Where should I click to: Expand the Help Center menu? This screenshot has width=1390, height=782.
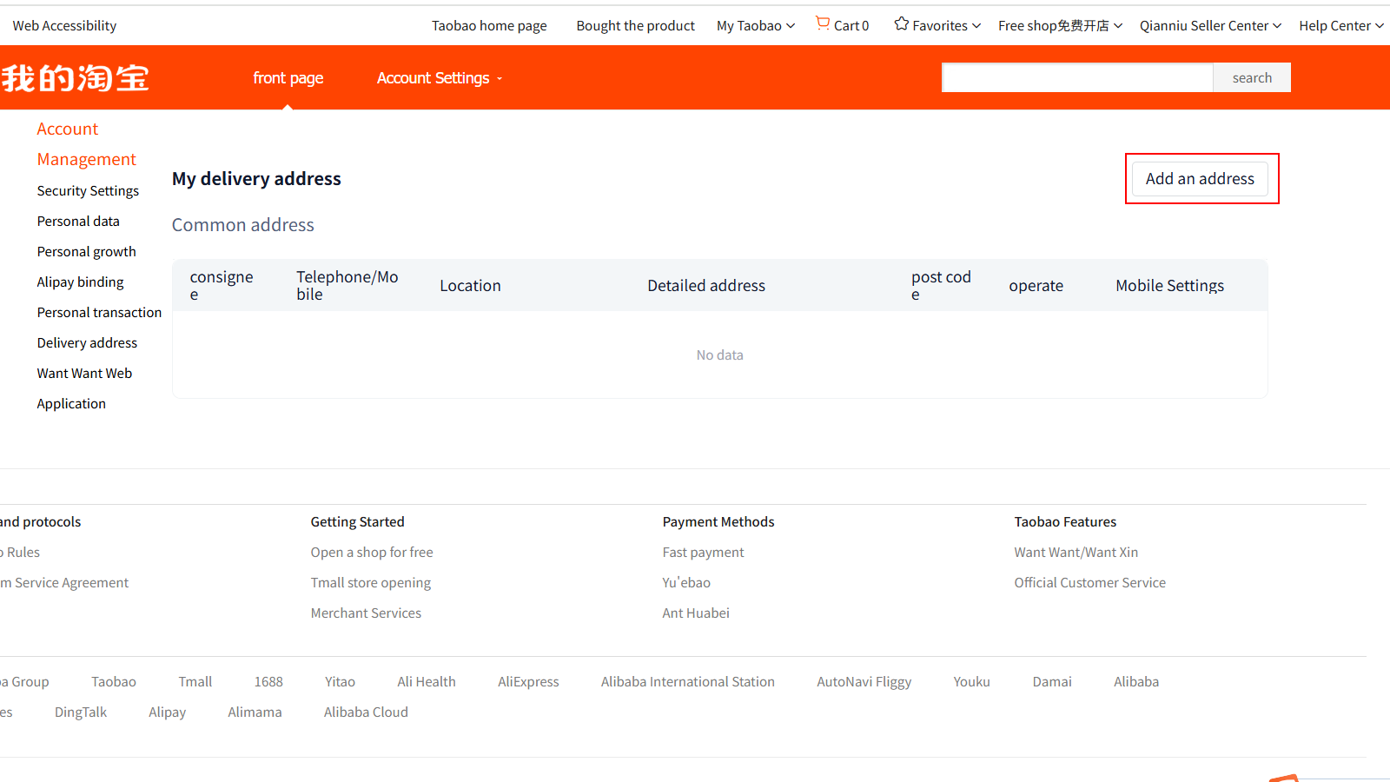point(1340,26)
